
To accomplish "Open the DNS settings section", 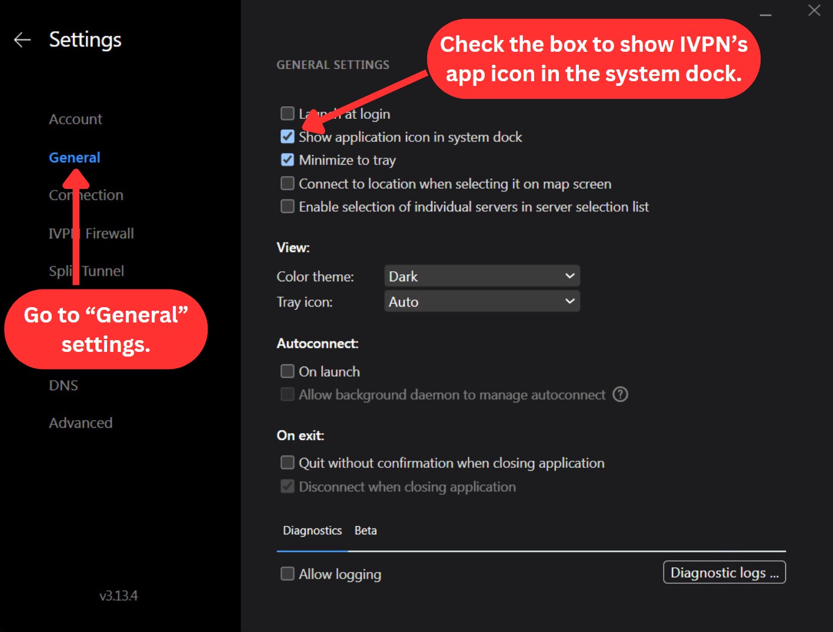I will point(64,385).
